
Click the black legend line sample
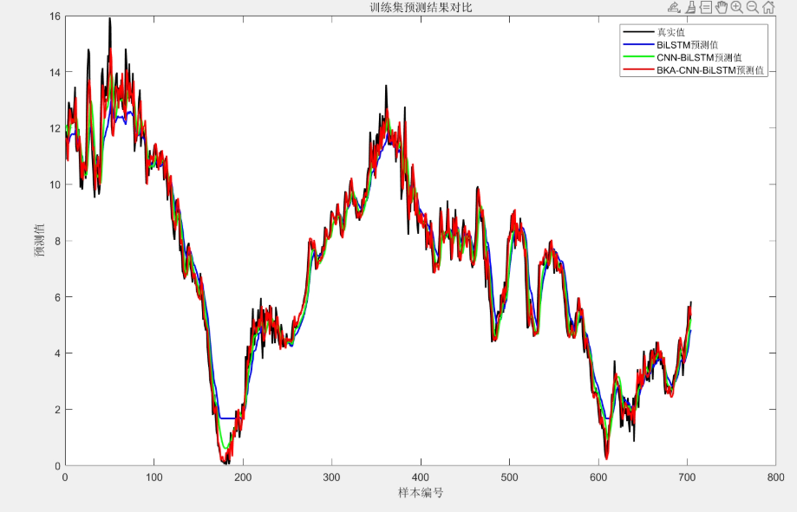(638, 32)
